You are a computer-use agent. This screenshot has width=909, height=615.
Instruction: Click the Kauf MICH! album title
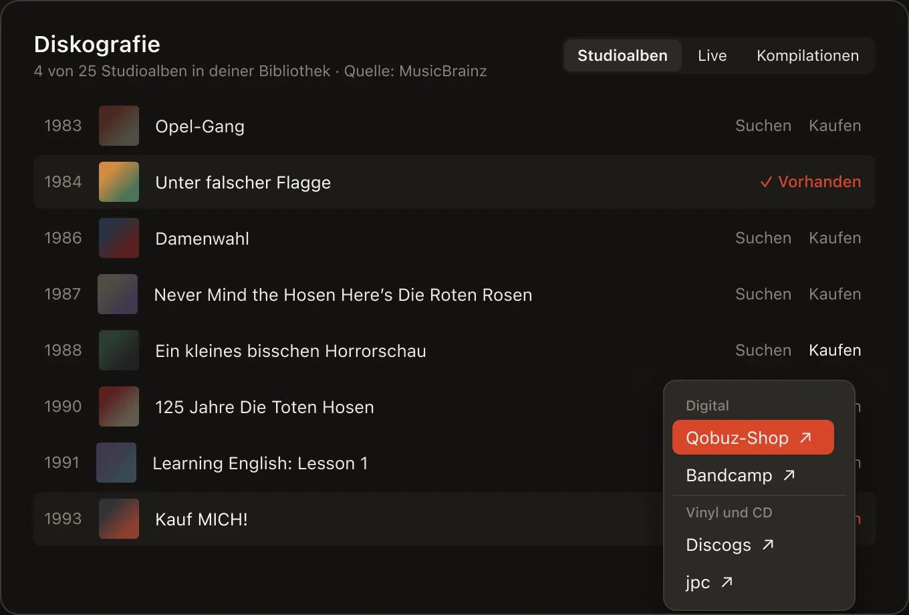click(202, 519)
